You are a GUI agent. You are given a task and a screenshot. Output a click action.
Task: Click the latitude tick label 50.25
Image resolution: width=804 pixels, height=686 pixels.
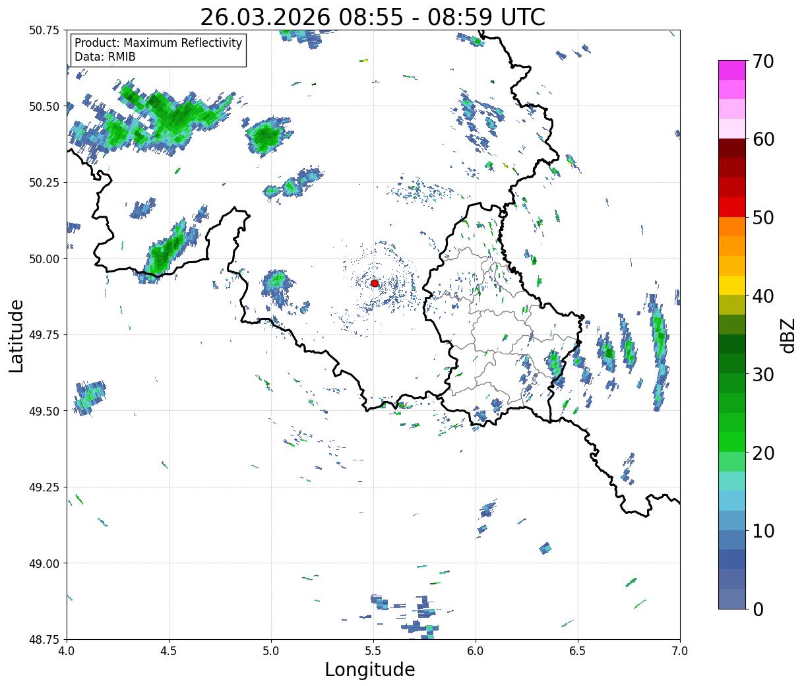coord(44,182)
